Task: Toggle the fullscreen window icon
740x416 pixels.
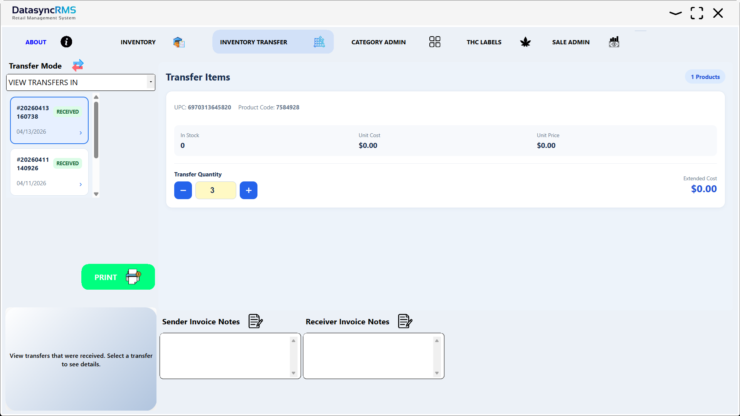Action: pos(697,13)
